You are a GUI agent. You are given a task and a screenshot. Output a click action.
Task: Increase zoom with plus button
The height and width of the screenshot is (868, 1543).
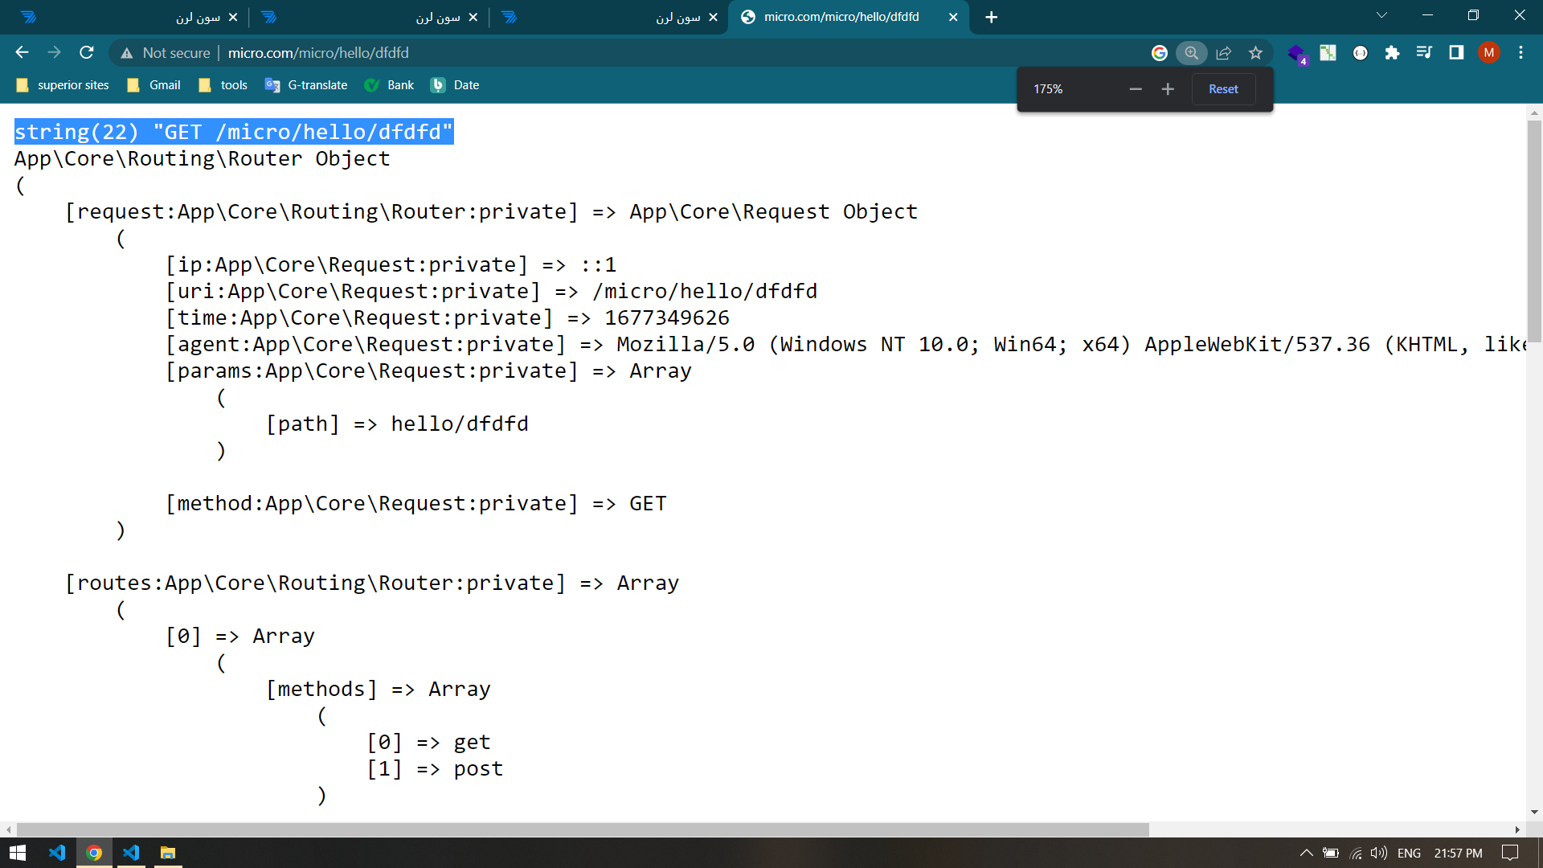pyautogui.click(x=1168, y=89)
